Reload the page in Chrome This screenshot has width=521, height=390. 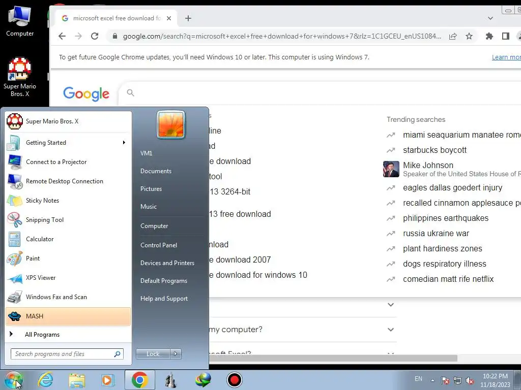(95, 36)
